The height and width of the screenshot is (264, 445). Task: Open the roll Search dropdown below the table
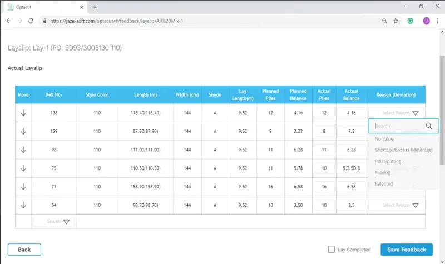coord(54,221)
